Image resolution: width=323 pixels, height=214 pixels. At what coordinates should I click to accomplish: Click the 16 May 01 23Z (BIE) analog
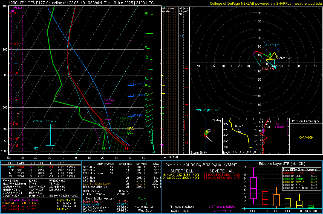pyautogui.click(x=181, y=175)
